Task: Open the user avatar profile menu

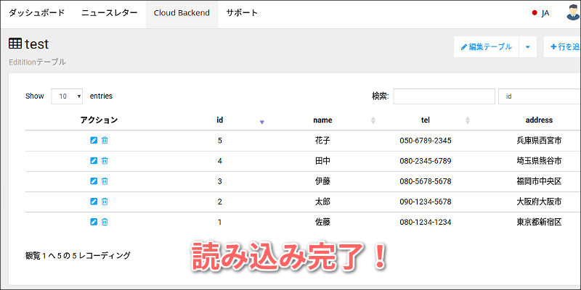Action: 574,12
